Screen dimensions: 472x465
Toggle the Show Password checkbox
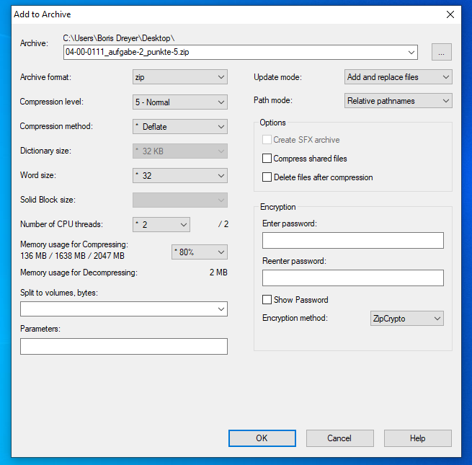[x=267, y=300]
